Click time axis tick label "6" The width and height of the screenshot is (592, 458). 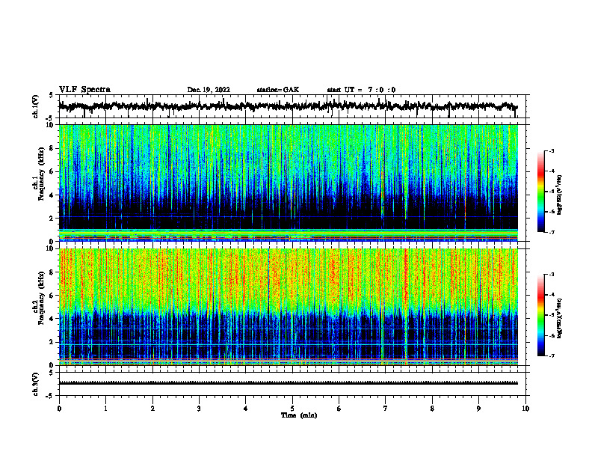click(x=339, y=409)
